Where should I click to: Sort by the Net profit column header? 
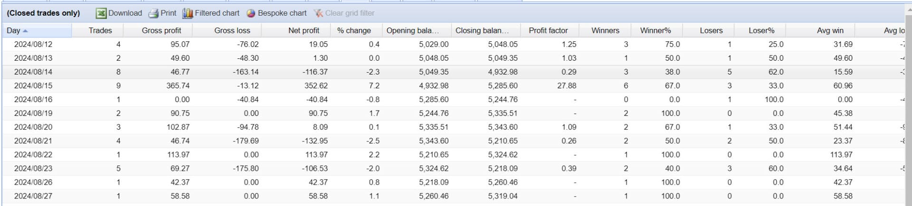point(304,30)
